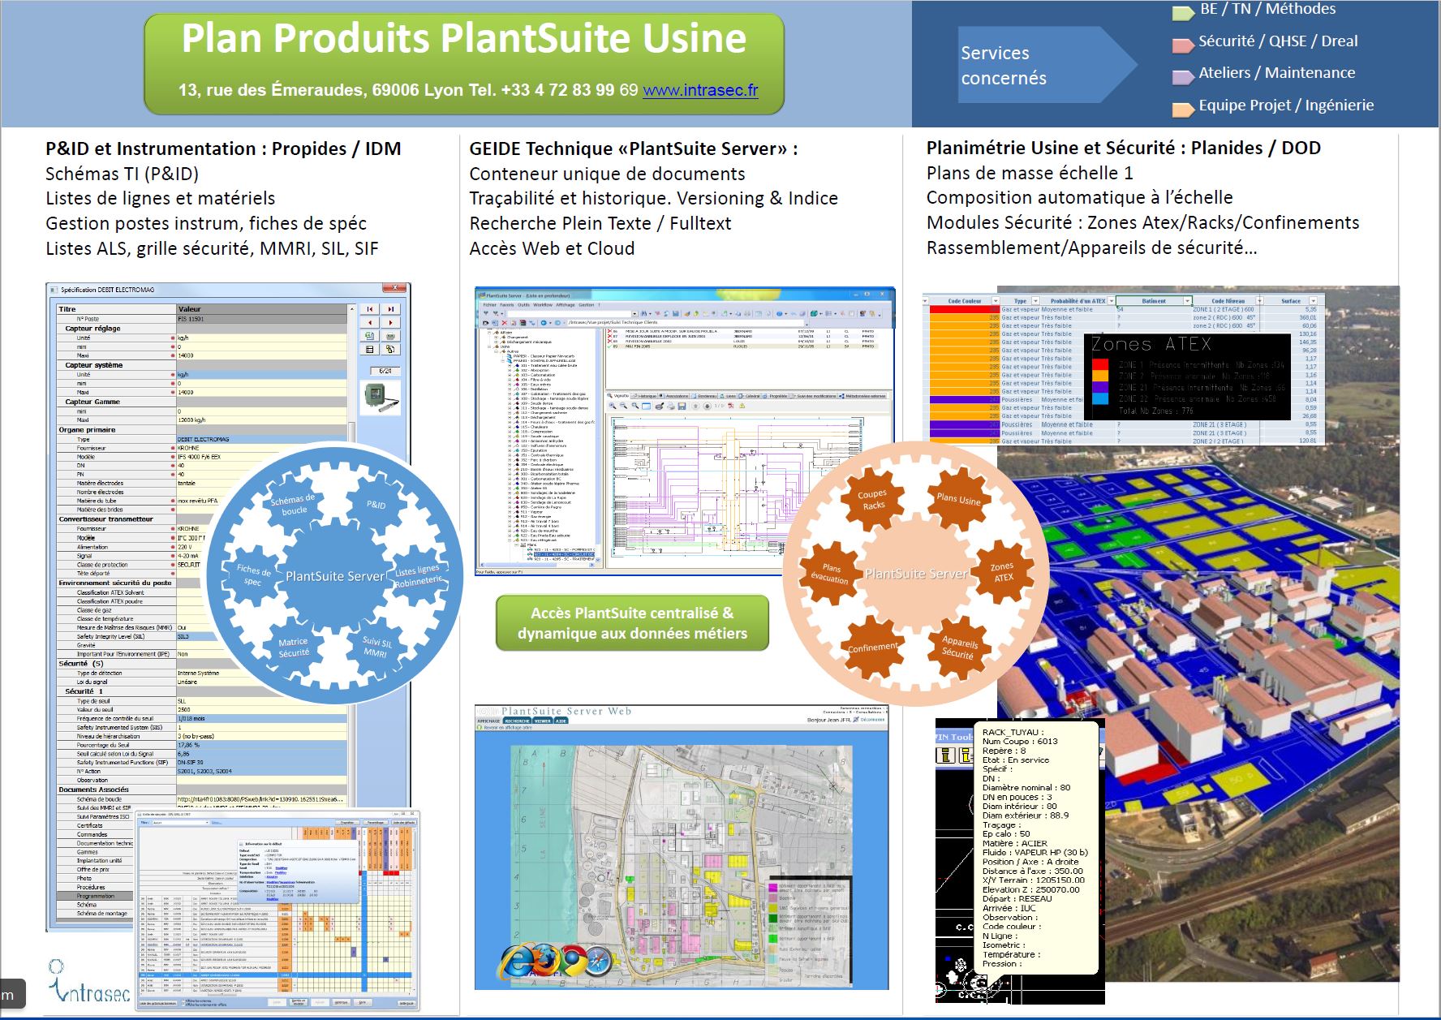Click the orange ZONE 2 legend color swatch
This screenshot has height=1020, width=1441.
pyautogui.click(x=1100, y=376)
